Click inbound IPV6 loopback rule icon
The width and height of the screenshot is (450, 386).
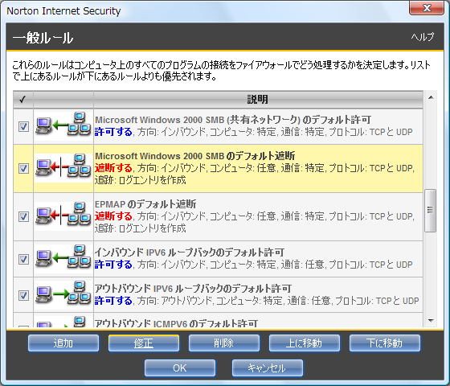[x=63, y=257]
